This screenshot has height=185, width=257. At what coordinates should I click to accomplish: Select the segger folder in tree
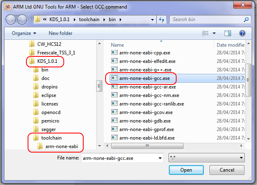44,129
